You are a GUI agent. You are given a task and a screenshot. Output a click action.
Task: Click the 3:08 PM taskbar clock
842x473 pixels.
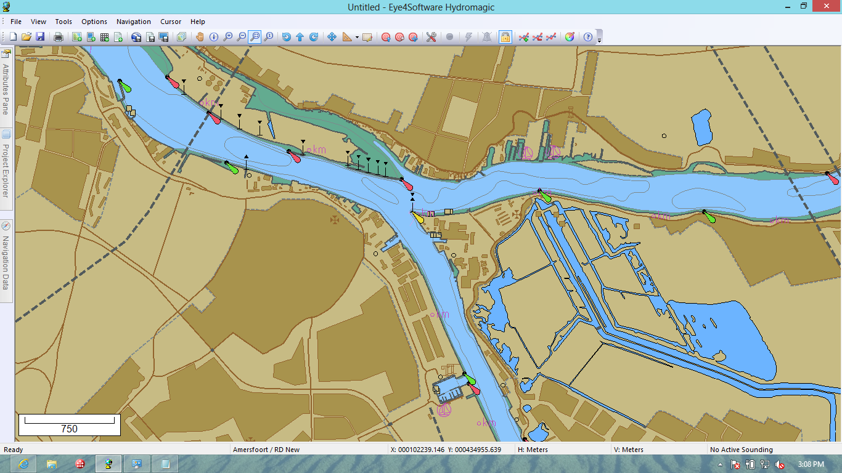tap(811, 464)
